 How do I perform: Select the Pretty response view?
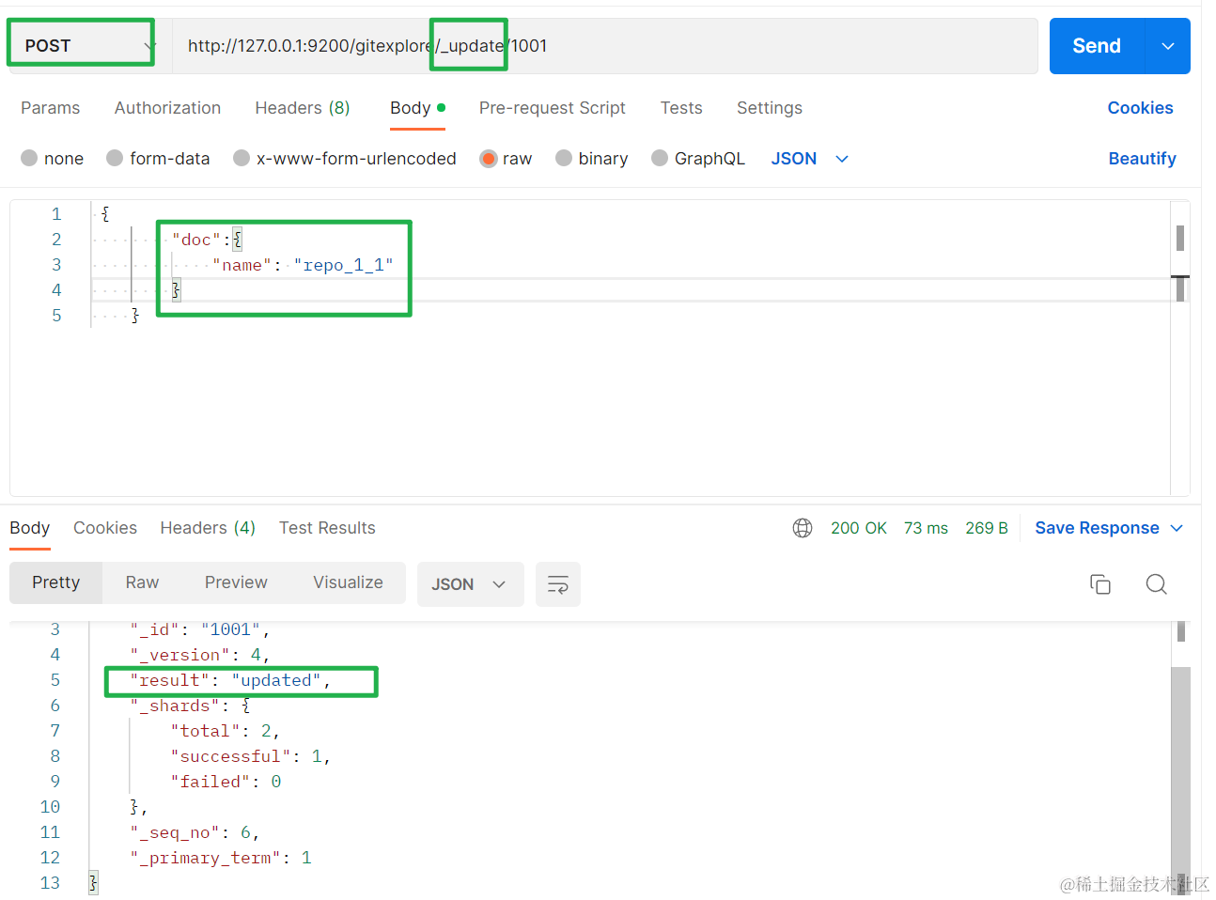[56, 582]
